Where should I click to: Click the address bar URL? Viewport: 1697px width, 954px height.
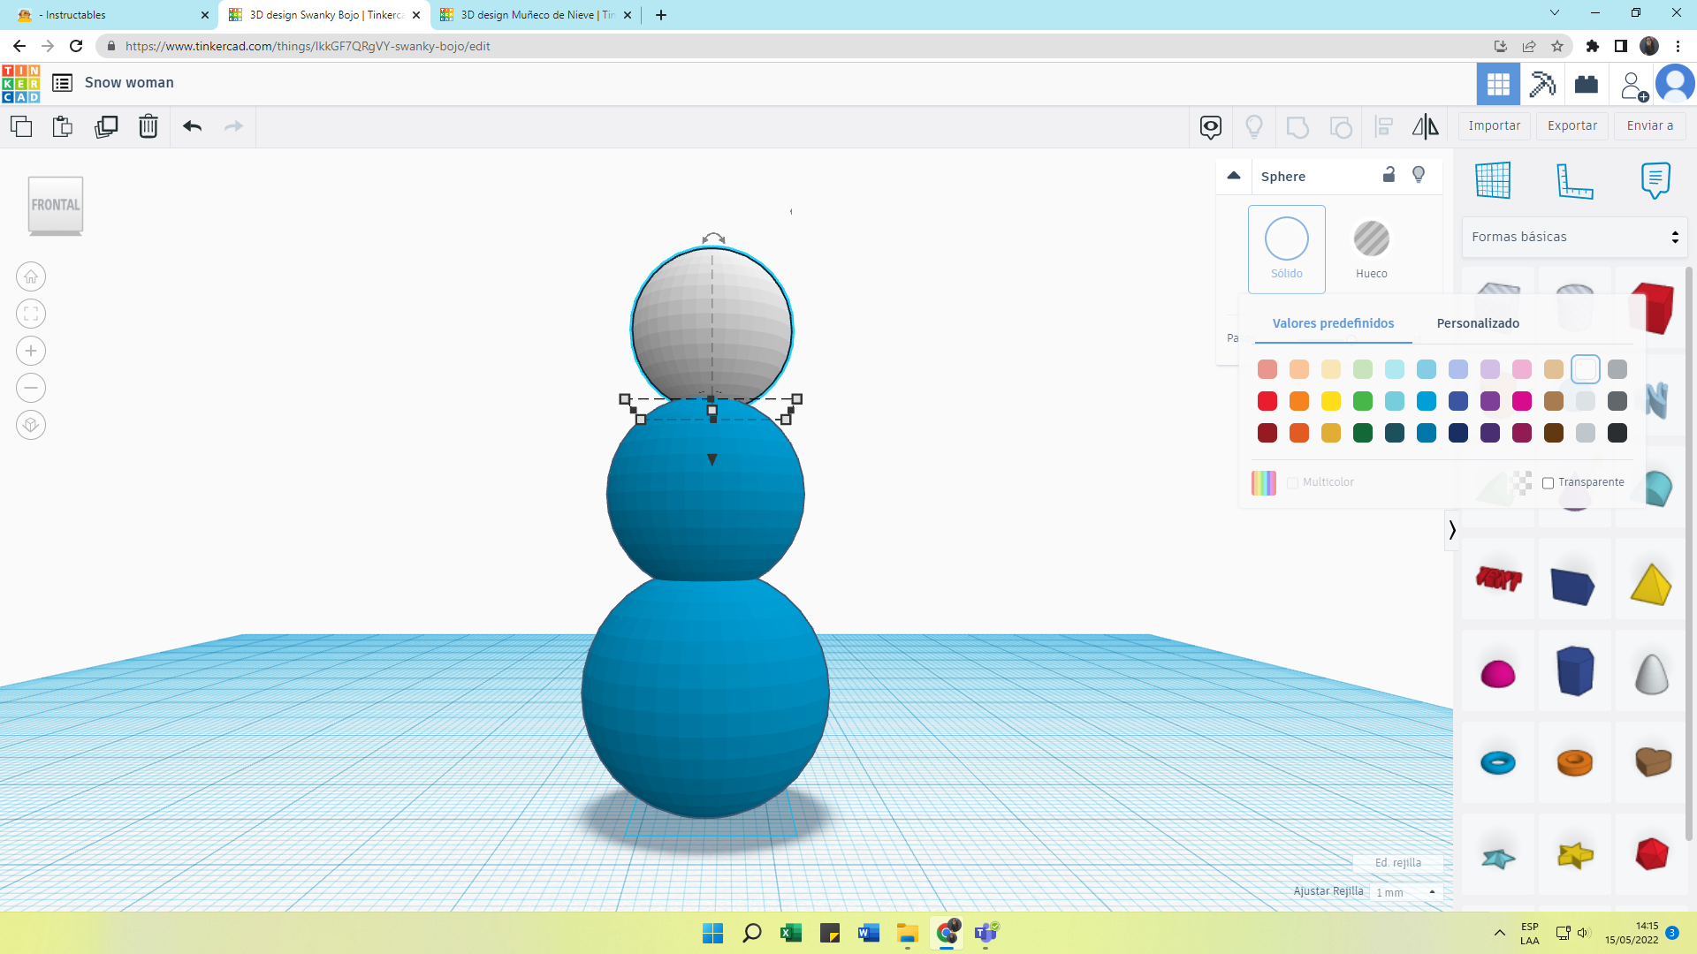pos(308,46)
